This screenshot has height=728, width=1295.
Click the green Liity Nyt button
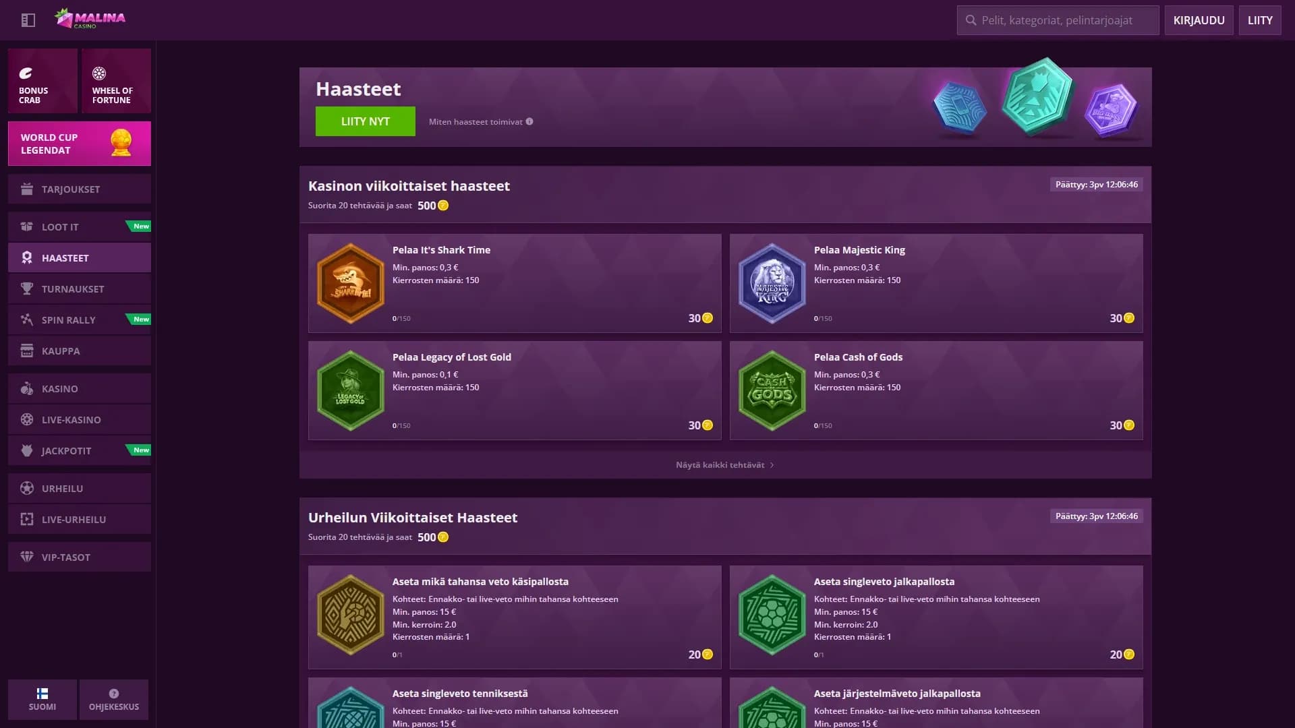coord(366,121)
